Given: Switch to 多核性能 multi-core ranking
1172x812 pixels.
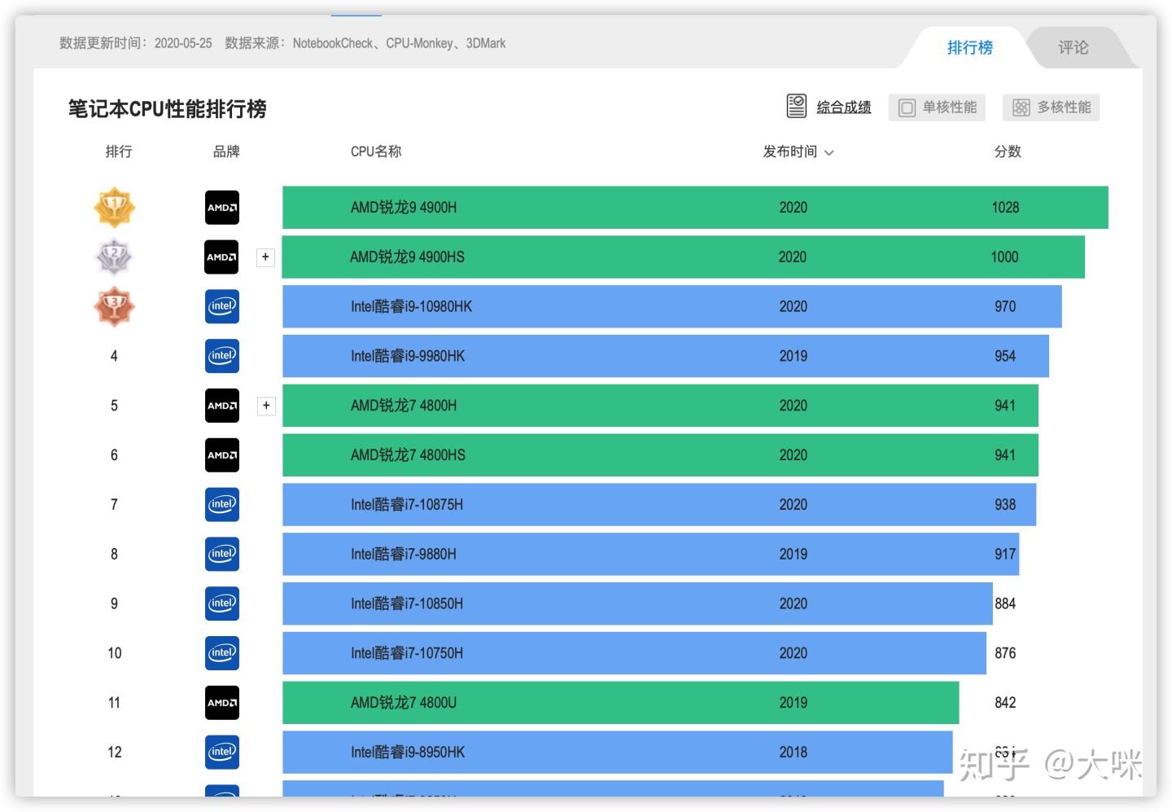Looking at the screenshot, I should click(x=1051, y=108).
